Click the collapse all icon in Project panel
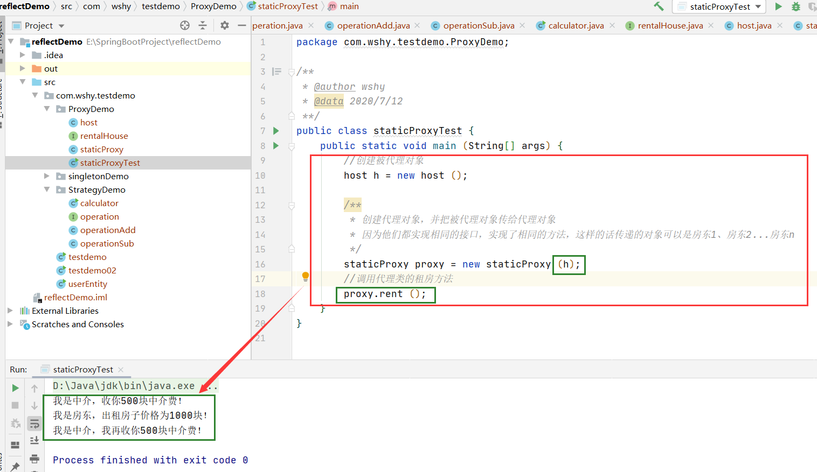The image size is (817, 472). (x=203, y=25)
